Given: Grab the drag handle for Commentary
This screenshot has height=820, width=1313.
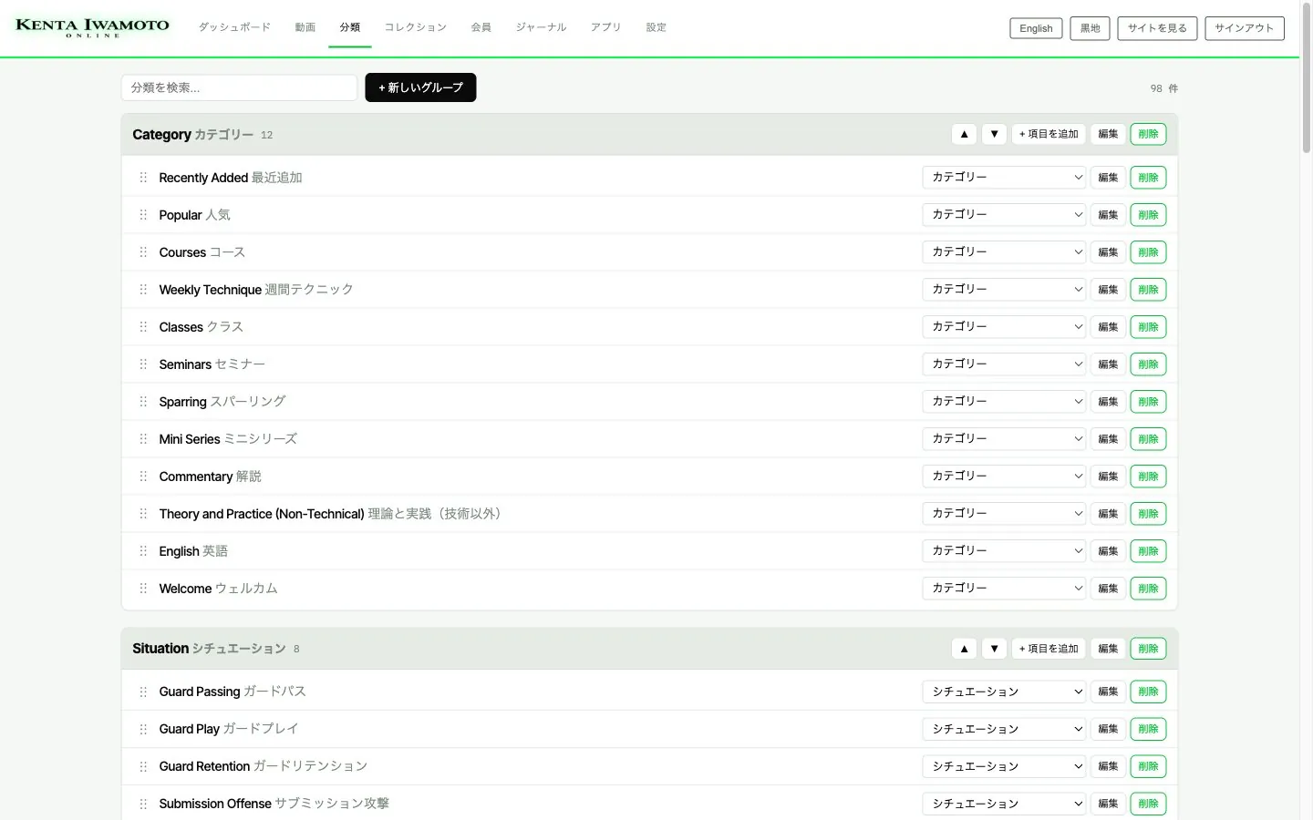Looking at the screenshot, I should 143,477.
